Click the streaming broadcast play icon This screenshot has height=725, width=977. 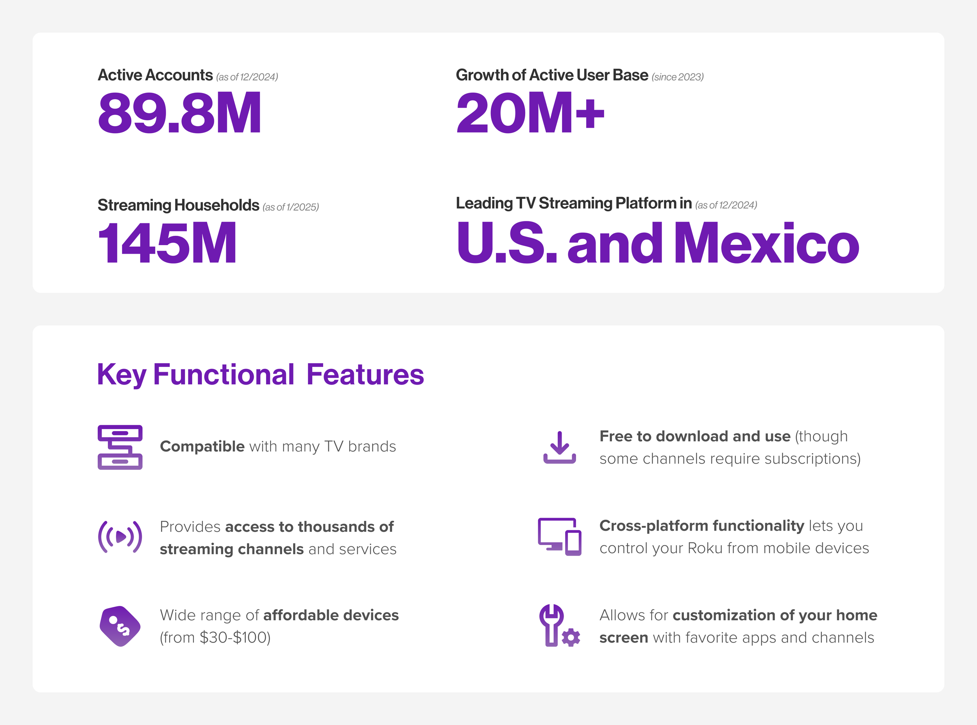click(x=120, y=536)
